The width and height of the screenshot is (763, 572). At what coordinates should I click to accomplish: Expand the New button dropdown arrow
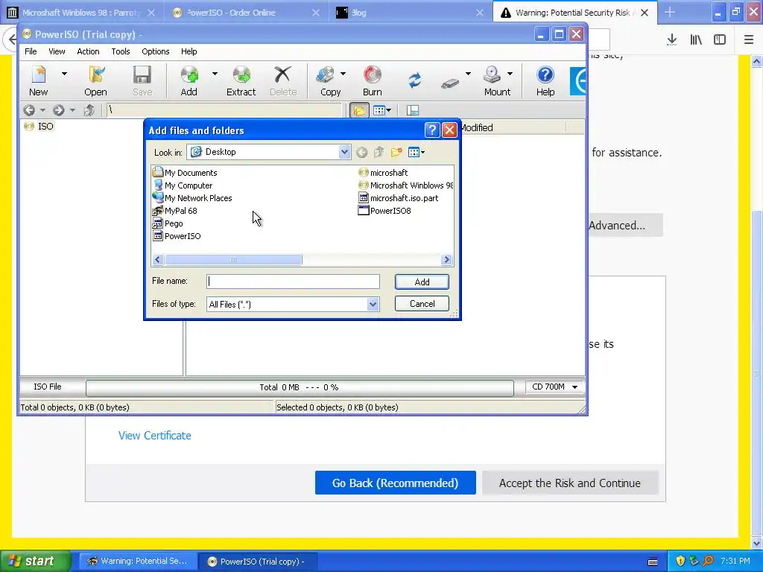click(x=64, y=74)
